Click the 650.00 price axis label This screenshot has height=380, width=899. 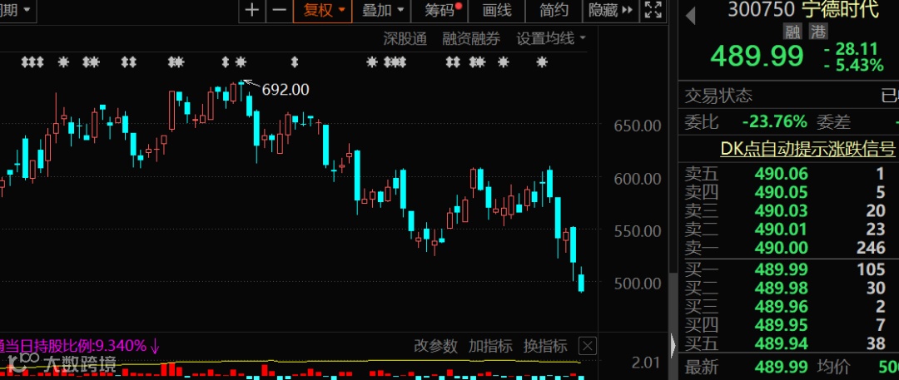637,126
